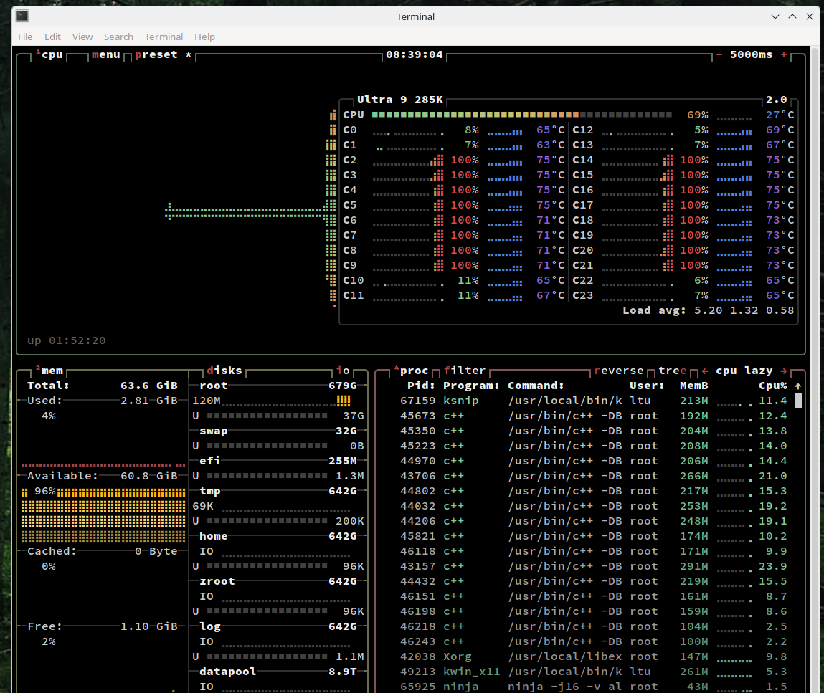Image resolution: width=824 pixels, height=693 pixels.
Task: Toggle the io mode for disks
Action: point(344,371)
